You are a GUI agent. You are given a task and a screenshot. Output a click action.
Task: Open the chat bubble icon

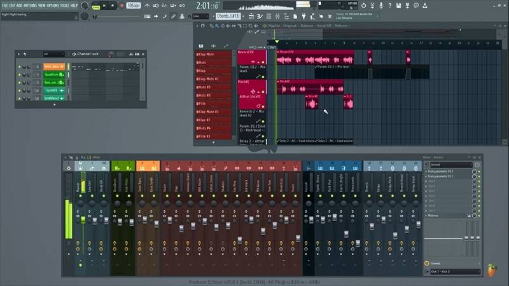point(416,6)
